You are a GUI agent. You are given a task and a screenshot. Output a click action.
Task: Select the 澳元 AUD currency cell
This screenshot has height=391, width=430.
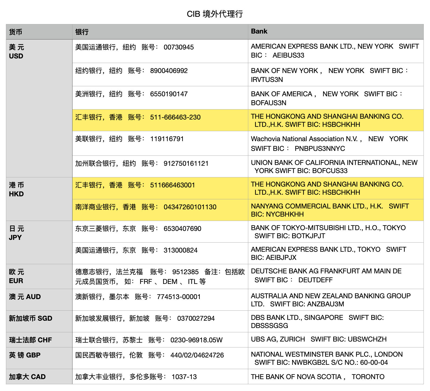(39, 300)
